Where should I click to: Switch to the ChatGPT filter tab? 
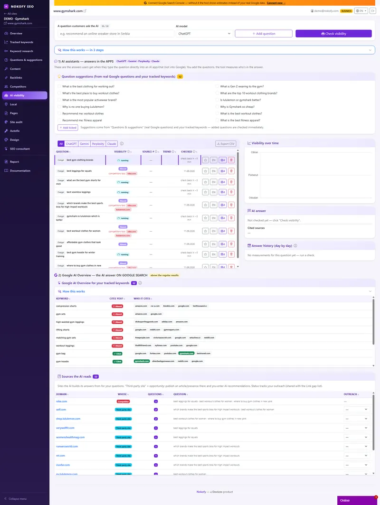coord(71,144)
